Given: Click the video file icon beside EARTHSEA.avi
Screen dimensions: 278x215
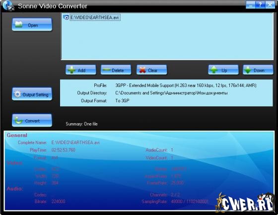Looking at the screenshot, I should (x=66, y=17).
